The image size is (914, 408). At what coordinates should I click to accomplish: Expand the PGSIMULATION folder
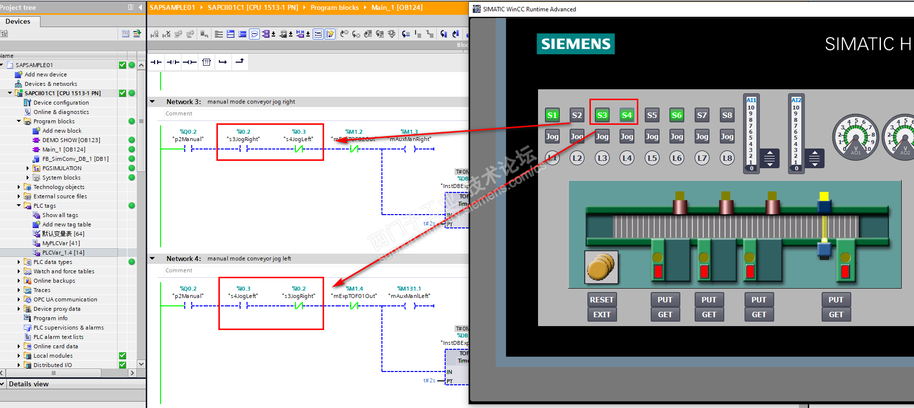click(28, 168)
